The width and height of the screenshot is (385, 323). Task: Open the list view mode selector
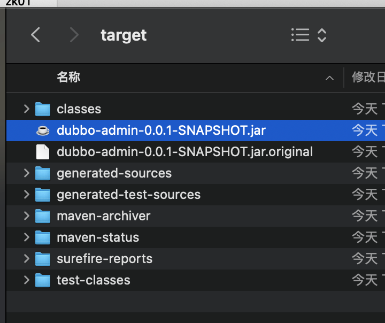click(309, 35)
